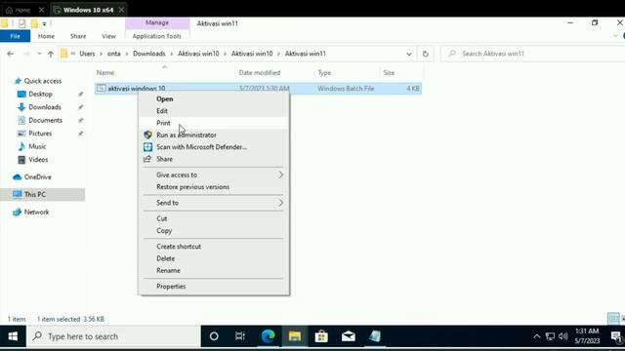Click the Type here to search box
625x351 pixels.
[x=113, y=336]
